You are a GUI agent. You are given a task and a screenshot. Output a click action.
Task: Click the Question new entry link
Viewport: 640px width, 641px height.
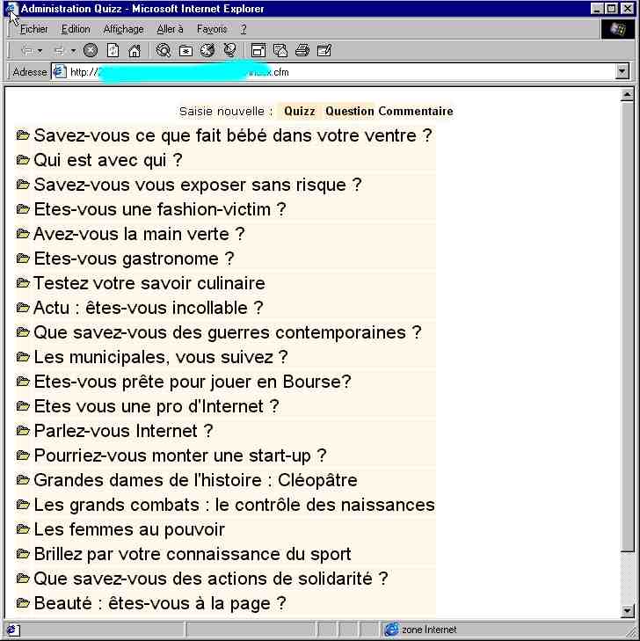tap(349, 111)
